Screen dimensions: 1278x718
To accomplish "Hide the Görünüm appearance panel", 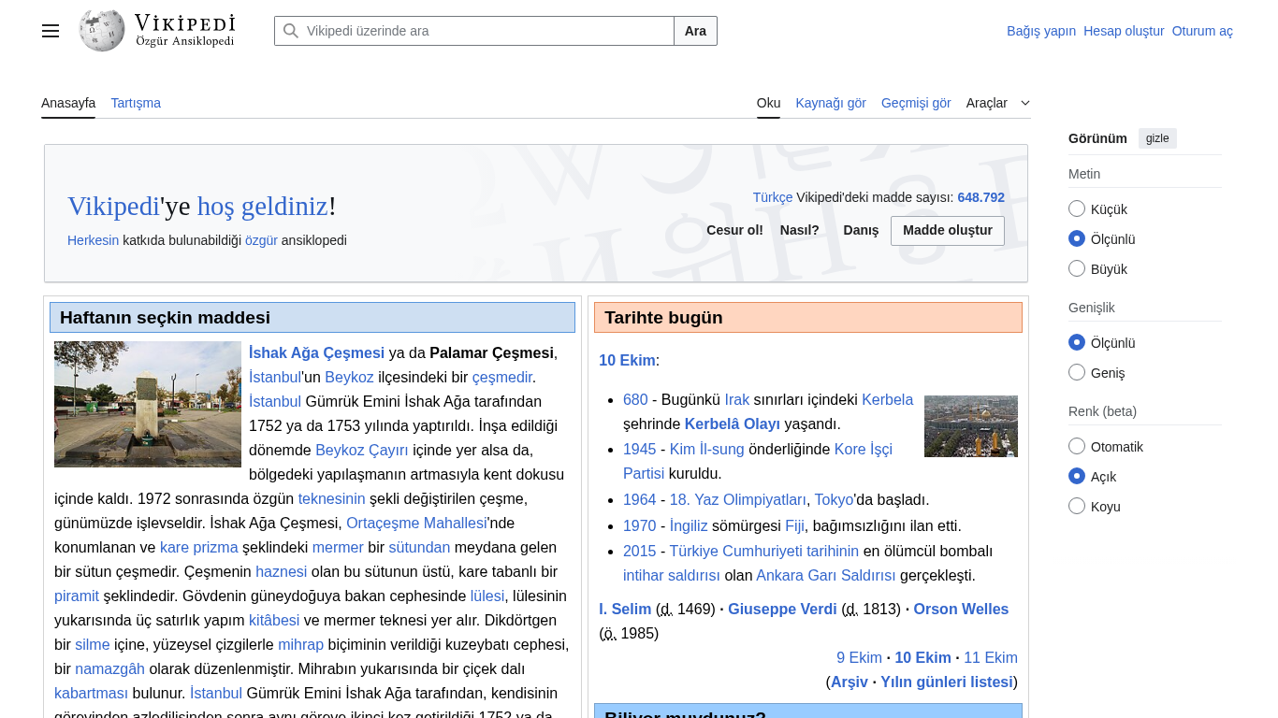I will click(x=1157, y=138).
